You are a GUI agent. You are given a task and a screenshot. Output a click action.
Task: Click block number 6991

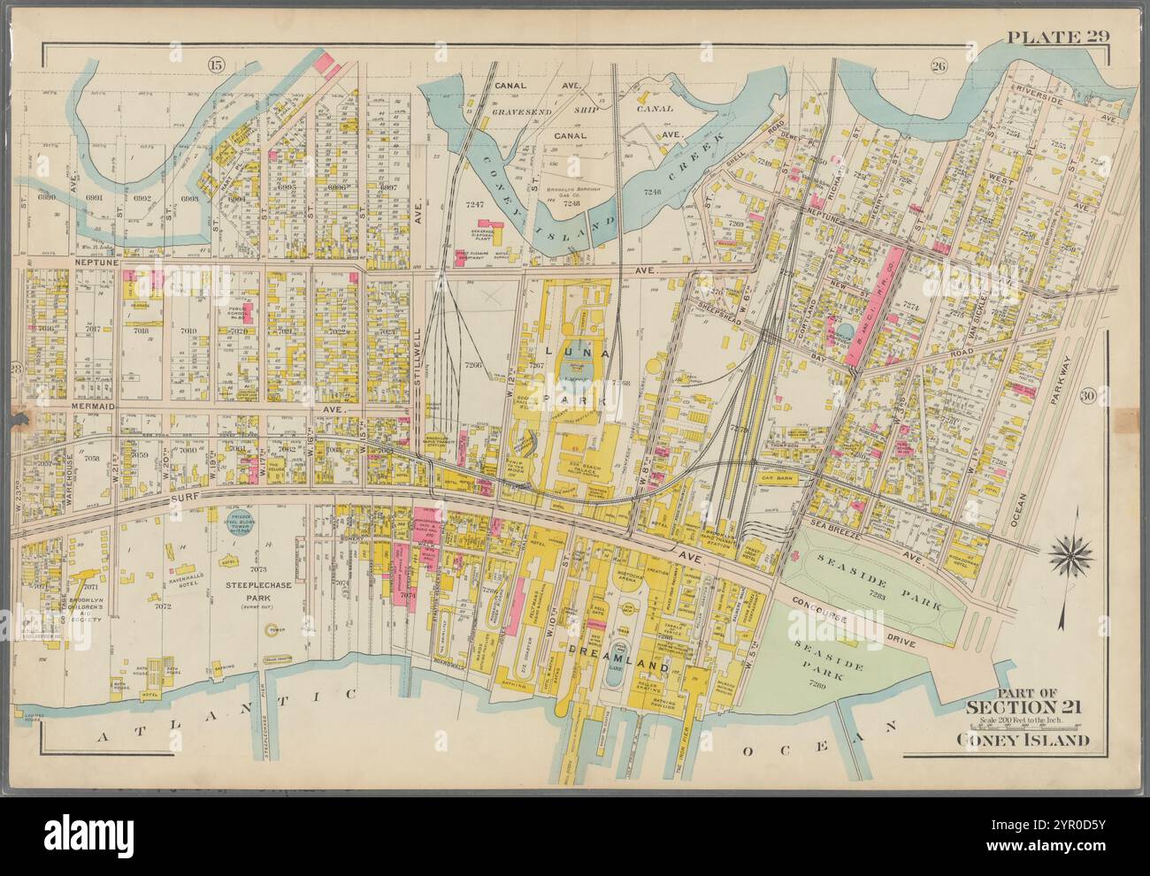click(x=95, y=198)
